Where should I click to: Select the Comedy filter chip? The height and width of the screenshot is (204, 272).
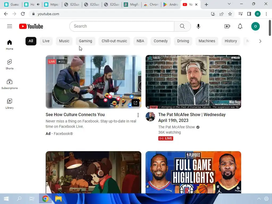click(161, 41)
